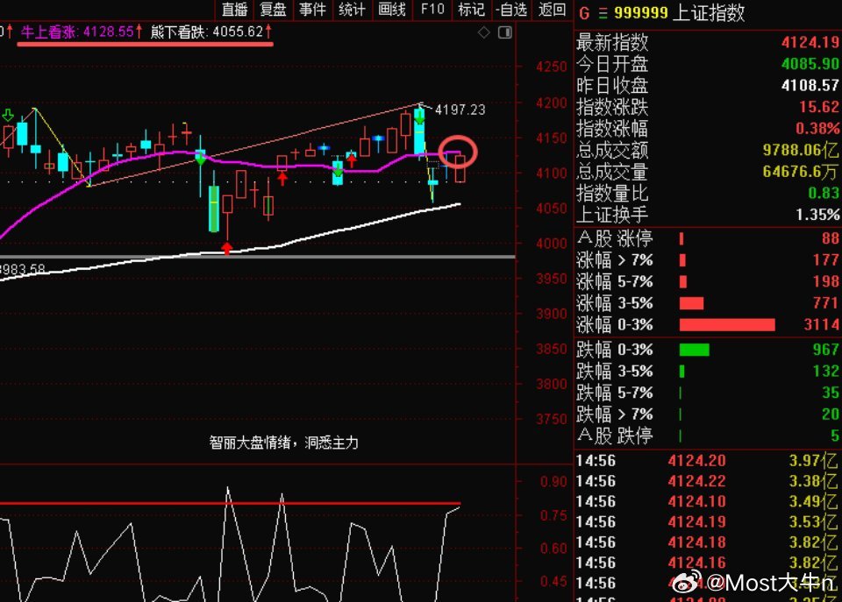
Task: Click the 4124.22 tick trade price
Action: coord(696,481)
